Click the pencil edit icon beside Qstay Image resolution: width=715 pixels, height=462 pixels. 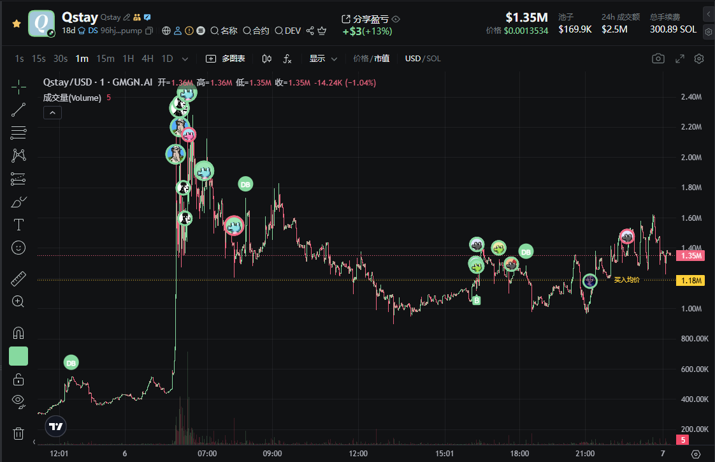[127, 17]
